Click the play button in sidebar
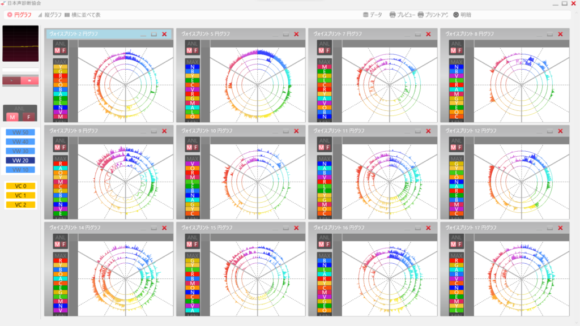Viewport: 580px width, 326px height. 11,80
